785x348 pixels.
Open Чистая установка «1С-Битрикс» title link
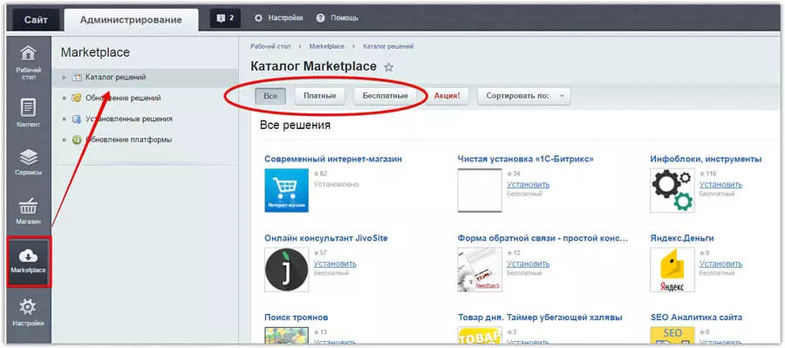(526, 160)
